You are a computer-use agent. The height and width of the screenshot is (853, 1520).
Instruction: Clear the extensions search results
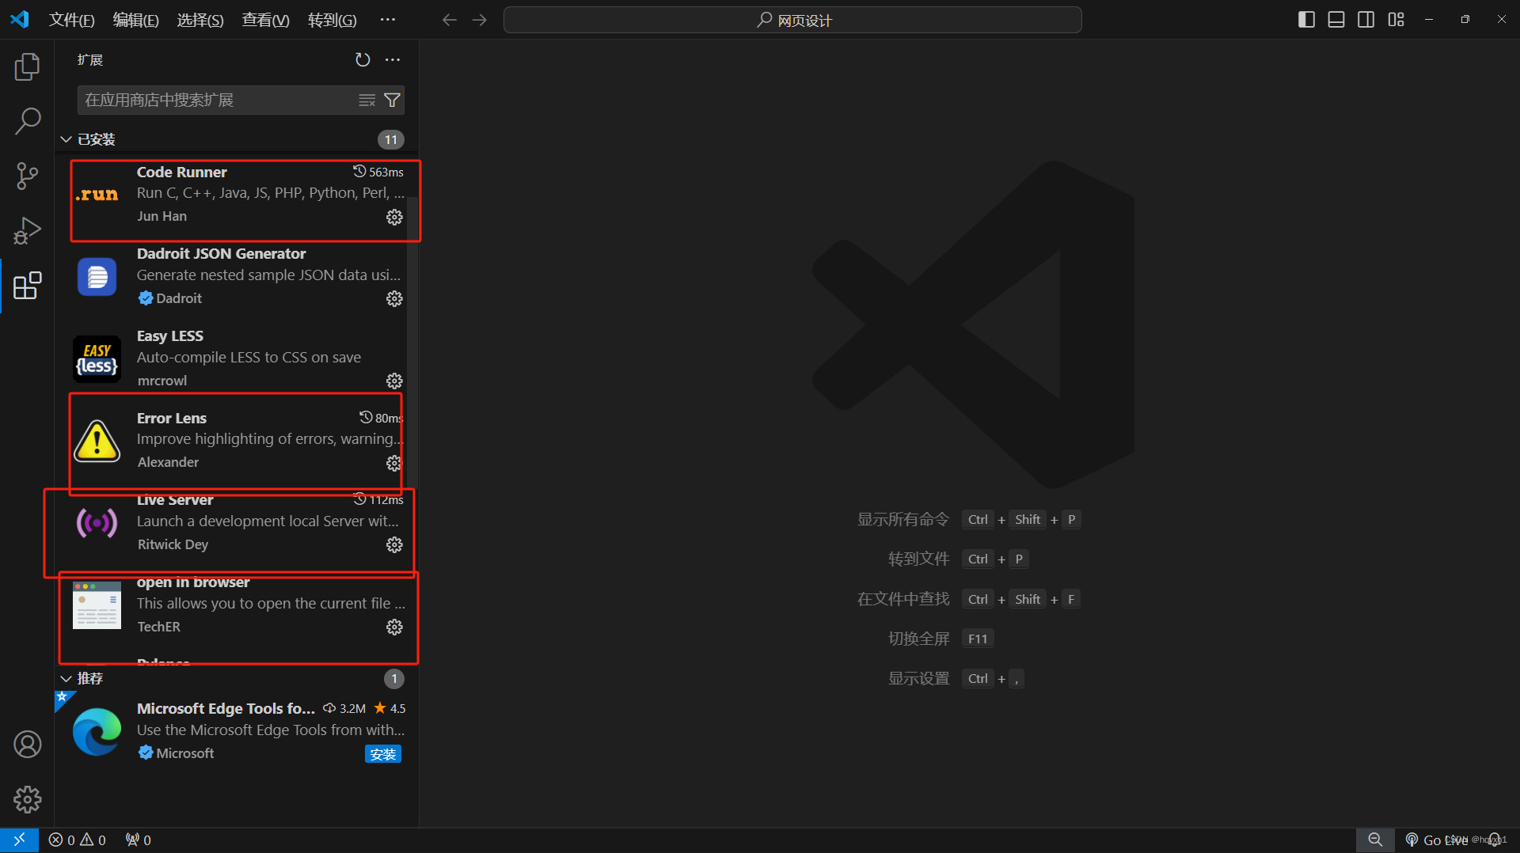tap(367, 100)
